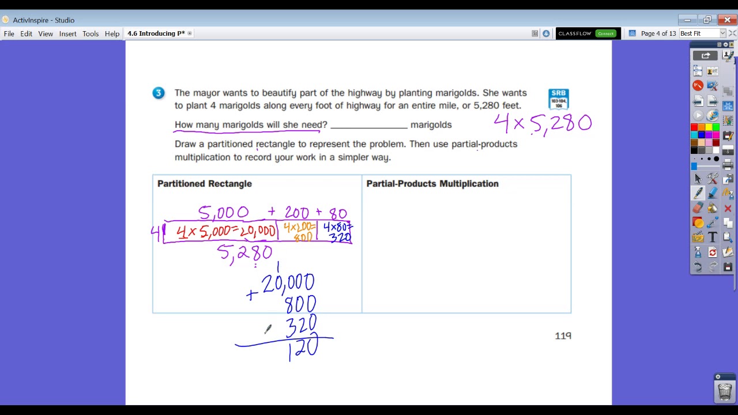Click the red X delete icon

(x=728, y=209)
